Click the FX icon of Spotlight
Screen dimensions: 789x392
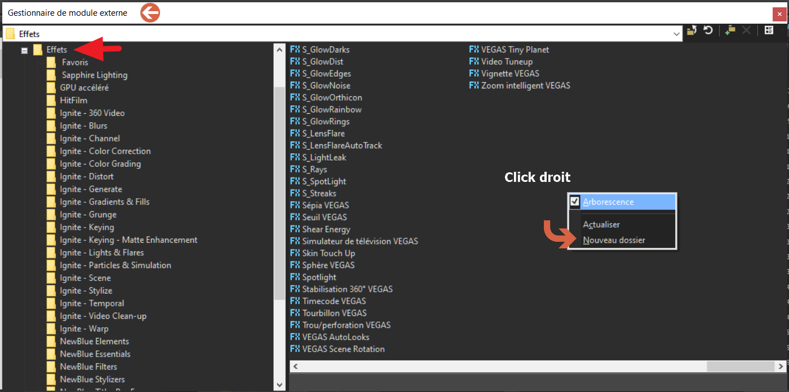pos(295,277)
